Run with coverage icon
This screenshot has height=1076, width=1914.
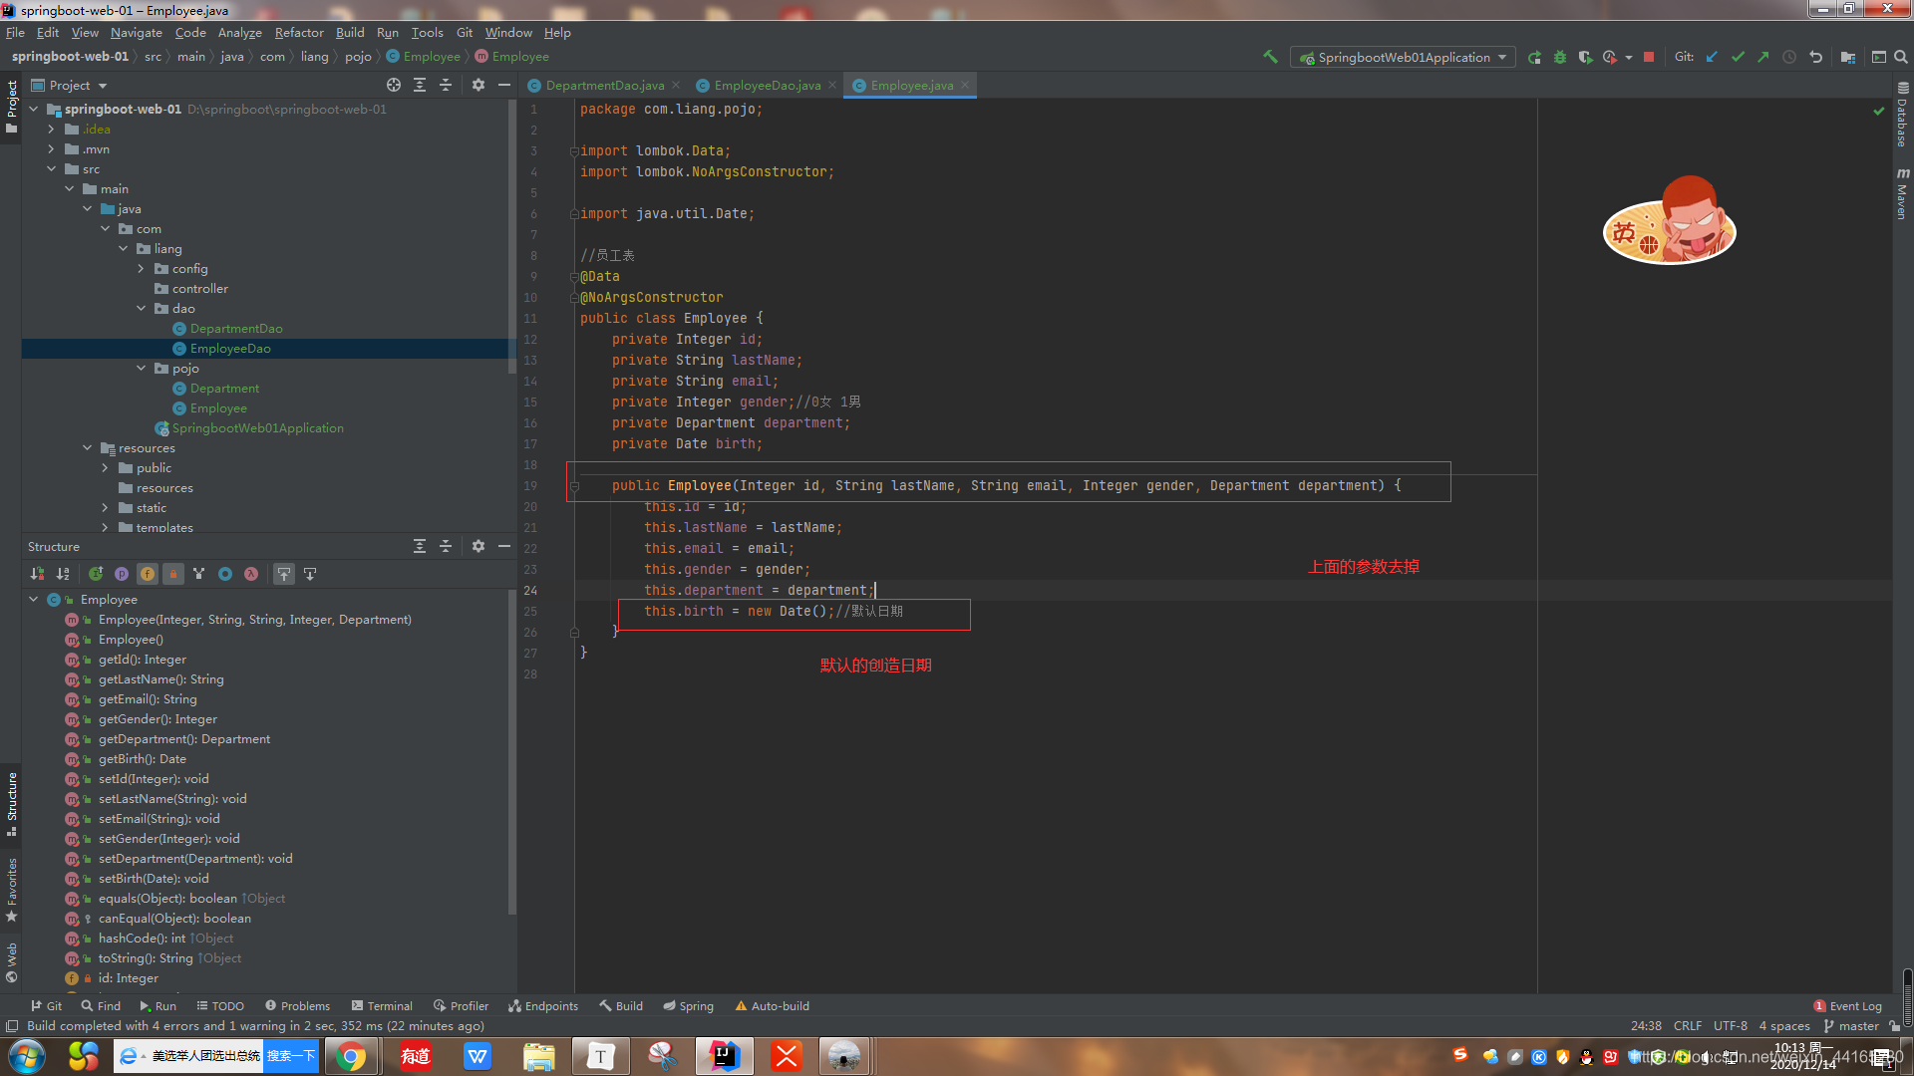tap(1585, 57)
